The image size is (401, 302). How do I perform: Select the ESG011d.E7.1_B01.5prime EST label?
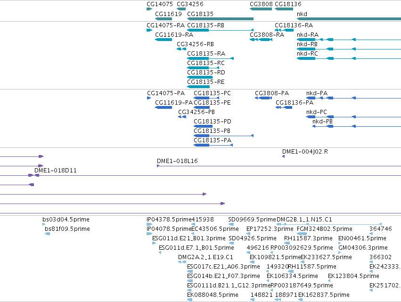click(196, 248)
